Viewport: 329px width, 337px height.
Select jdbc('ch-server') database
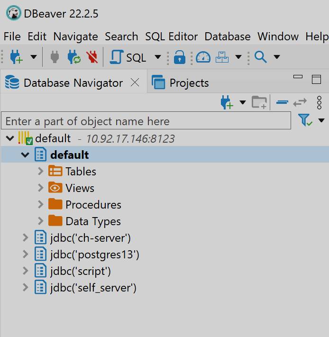[x=91, y=238]
